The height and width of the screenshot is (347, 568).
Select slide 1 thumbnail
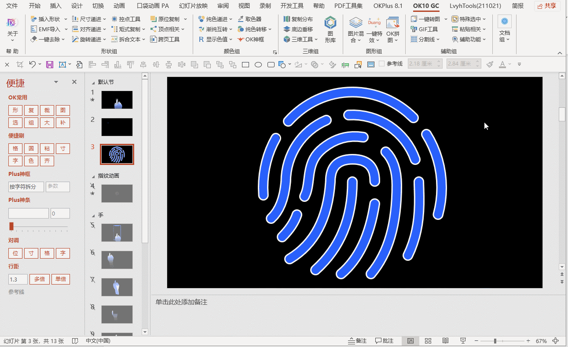tap(117, 100)
